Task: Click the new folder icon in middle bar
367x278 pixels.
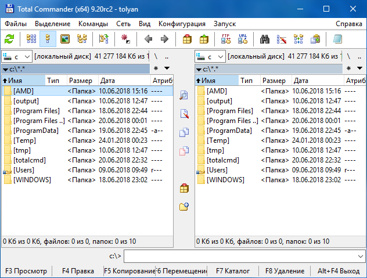Action: [184, 206]
